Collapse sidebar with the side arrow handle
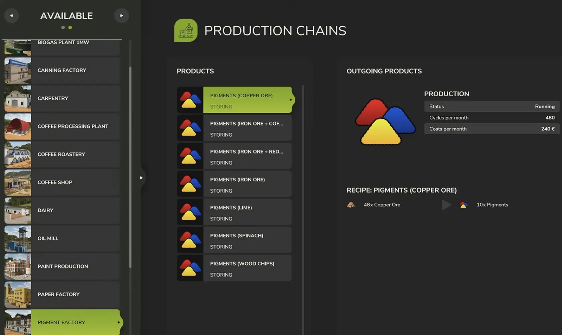This screenshot has width=562, height=335. 141,178
